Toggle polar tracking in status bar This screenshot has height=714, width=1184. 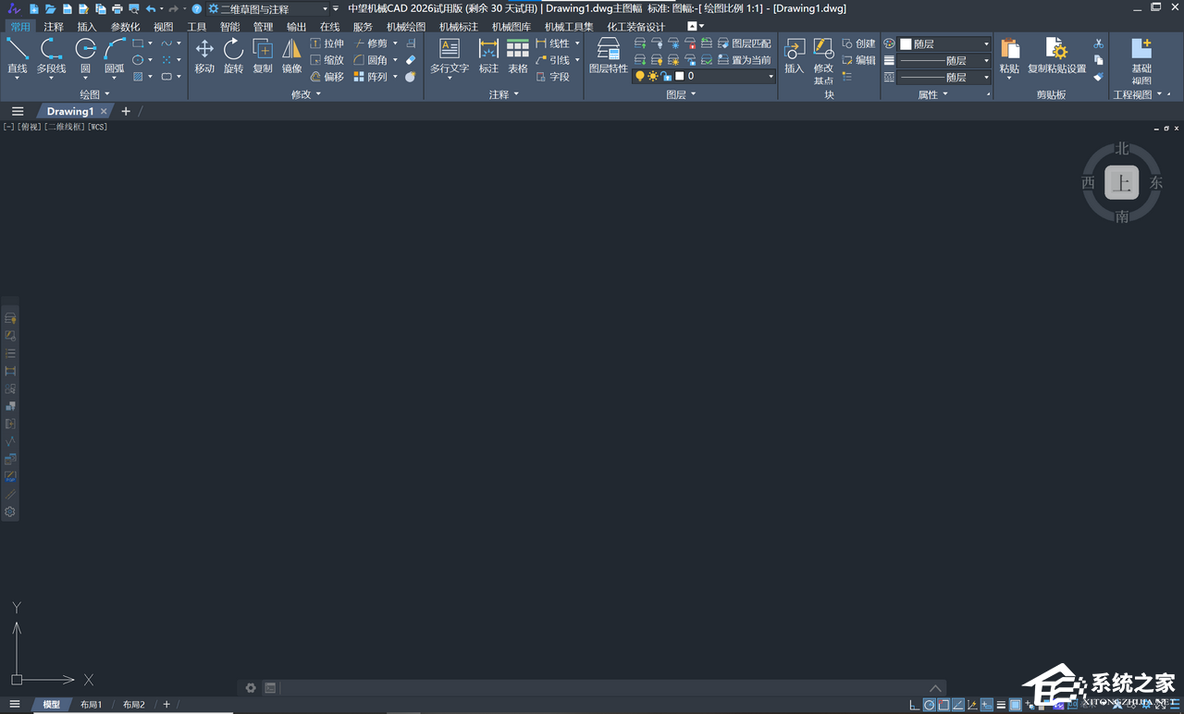coord(930,706)
